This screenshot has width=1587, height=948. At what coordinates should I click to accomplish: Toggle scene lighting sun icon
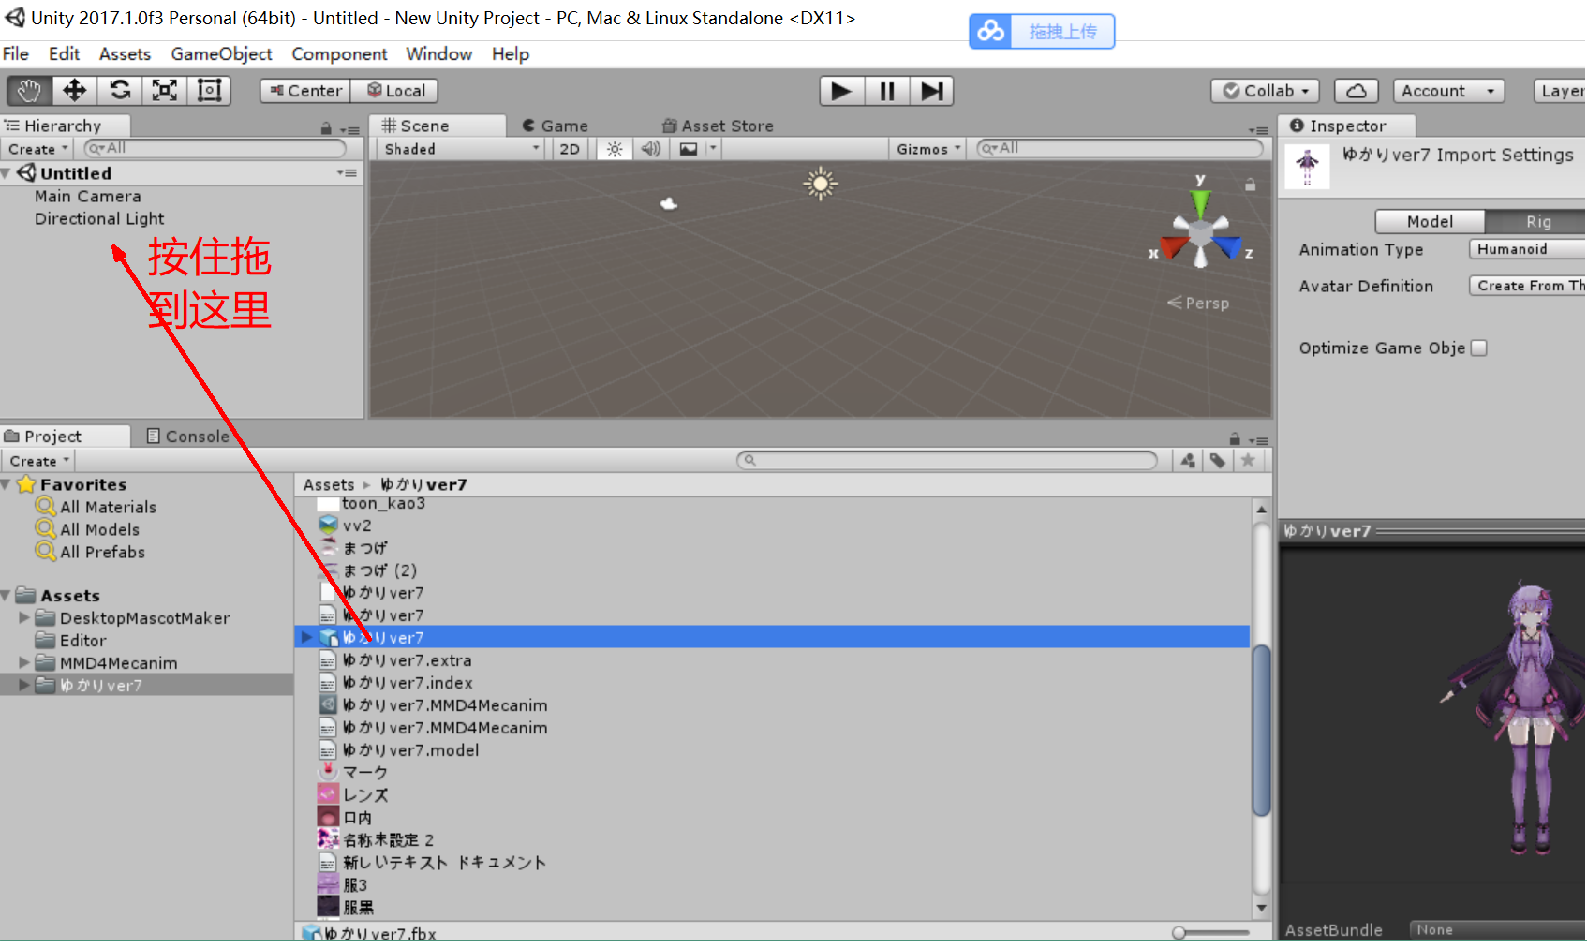click(615, 149)
